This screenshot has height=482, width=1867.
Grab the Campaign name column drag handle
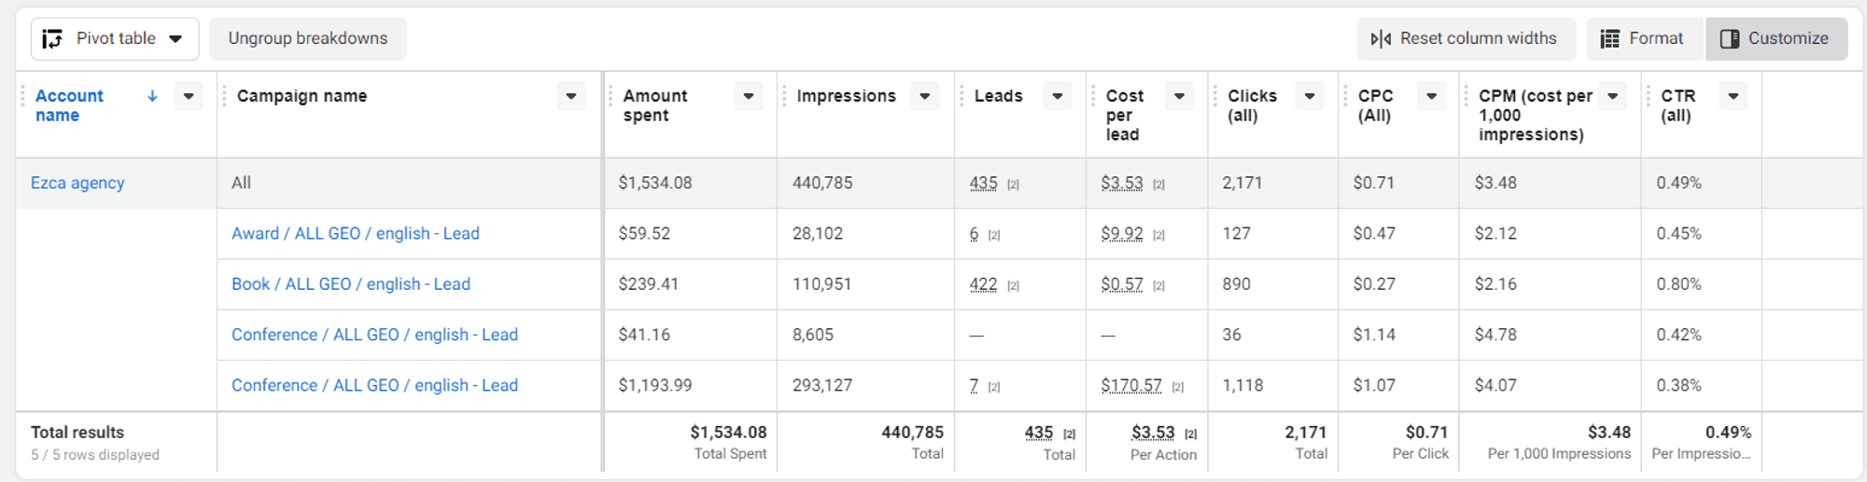tap(224, 96)
